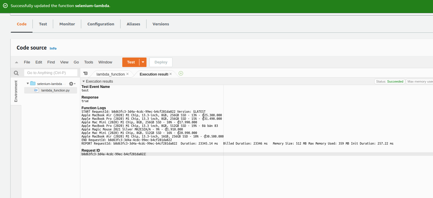
Task: Click the tab list pane icon
Action: tap(85, 73)
